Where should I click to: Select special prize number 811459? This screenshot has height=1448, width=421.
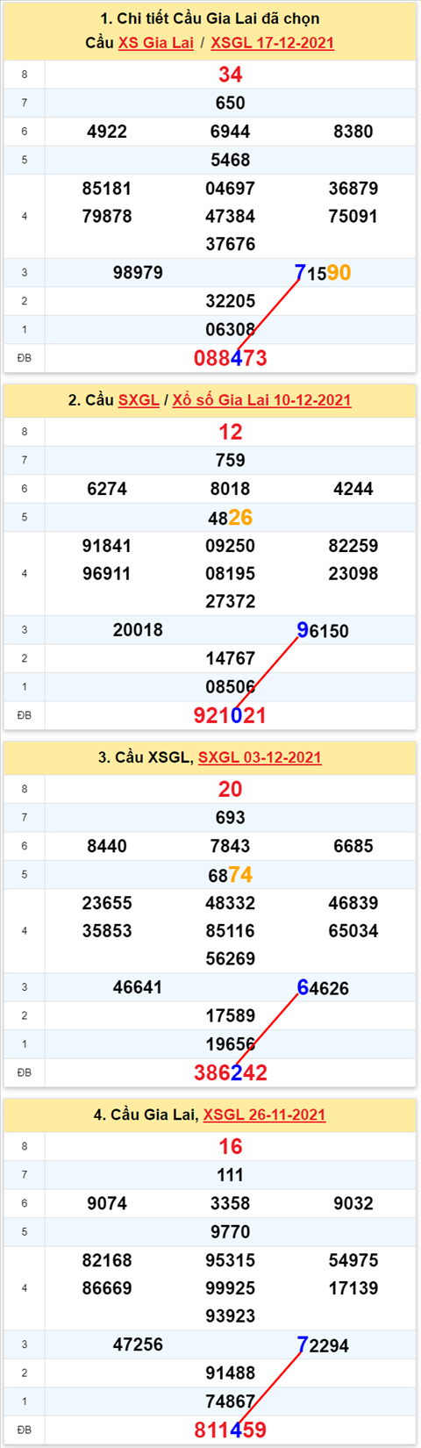[230, 1430]
